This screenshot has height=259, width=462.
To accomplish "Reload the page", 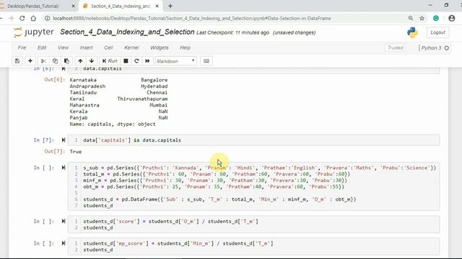I will tap(22, 18).
